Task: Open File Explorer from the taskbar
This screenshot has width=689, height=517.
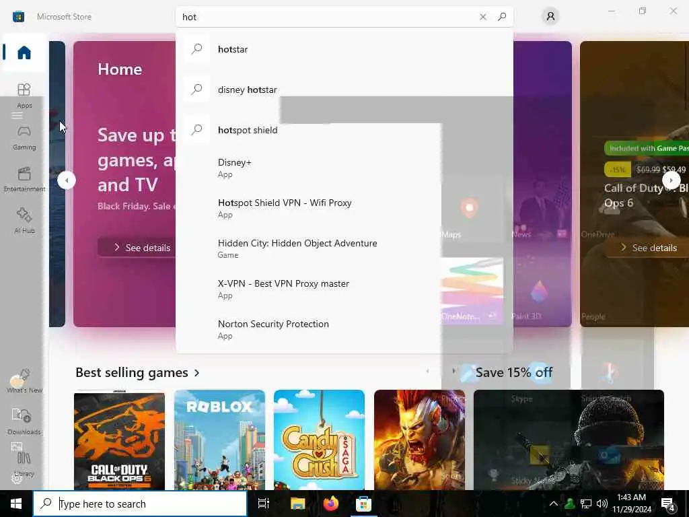Action: coord(297,504)
